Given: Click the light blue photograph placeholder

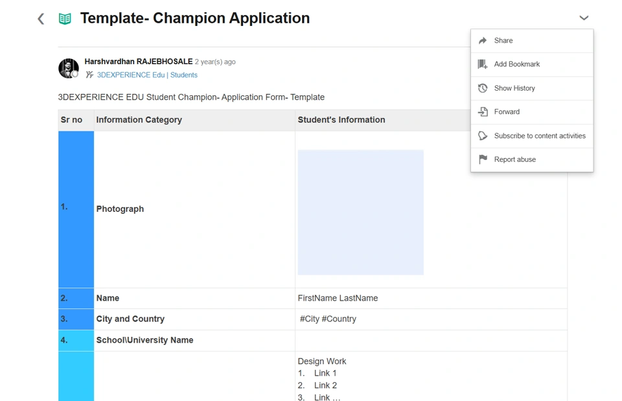Looking at the screenshot, I should 360,212.
